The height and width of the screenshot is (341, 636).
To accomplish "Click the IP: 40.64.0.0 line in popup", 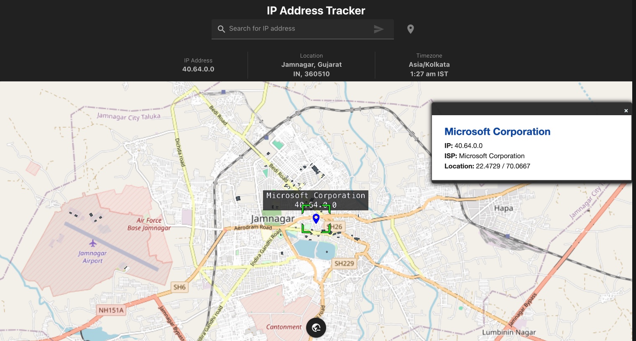I will (463, 146).
